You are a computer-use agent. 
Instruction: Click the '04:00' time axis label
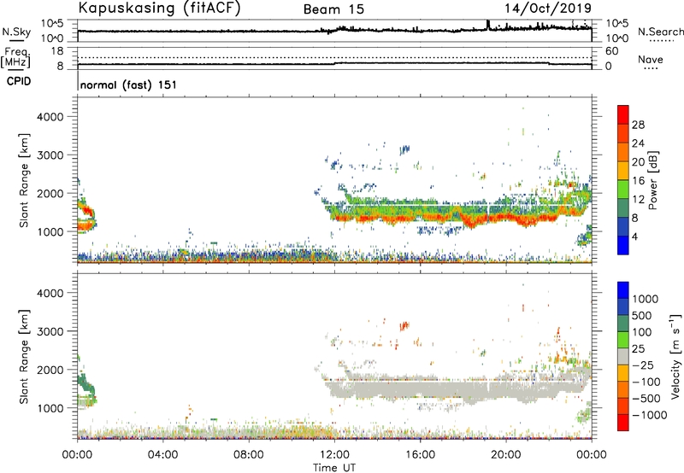162,455
